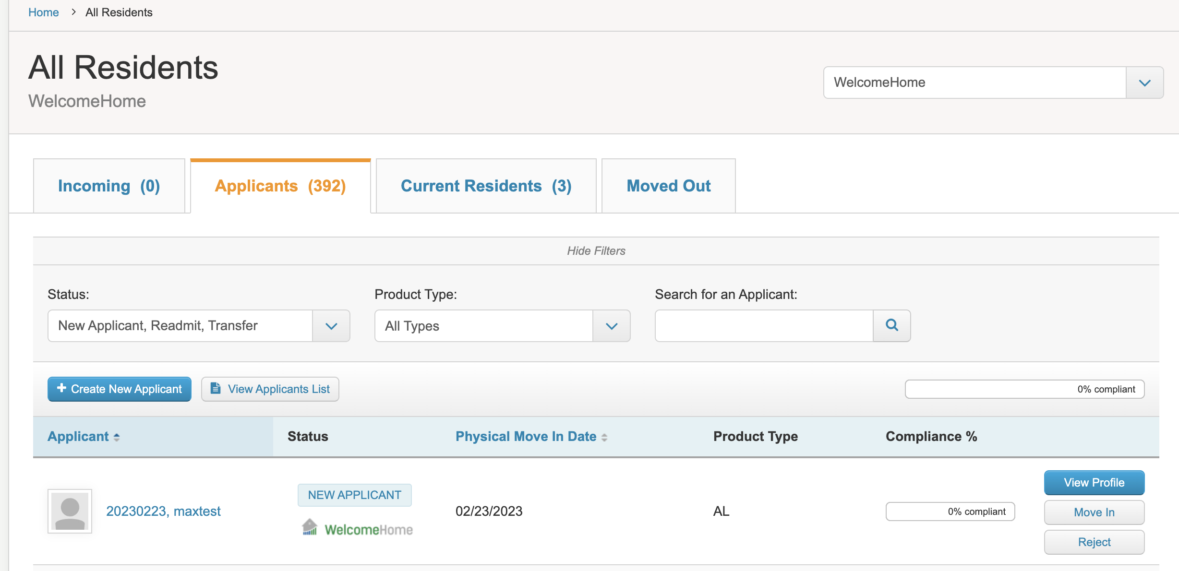Collapse filters via Hide Filters
The image size is (1179, 571).
tap(596, 250)
